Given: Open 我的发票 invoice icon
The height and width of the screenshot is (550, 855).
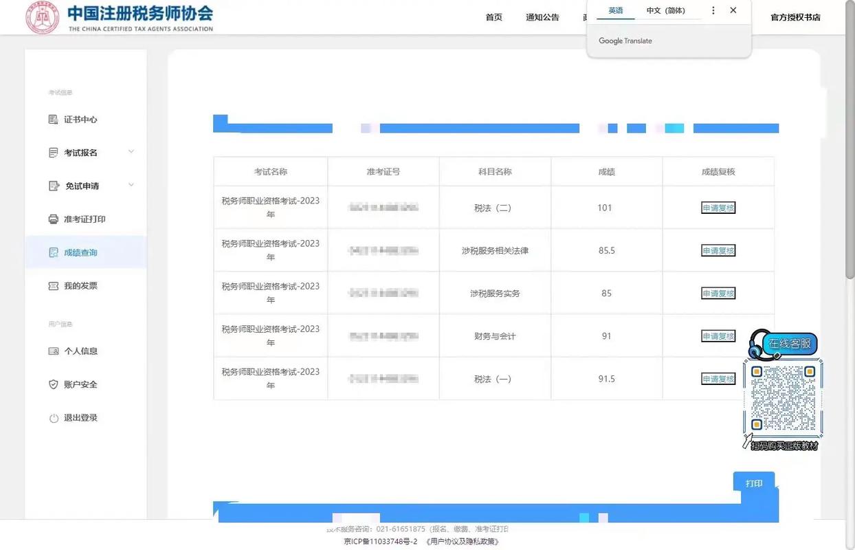Looking at the screenshot, I should coord(53,285).
